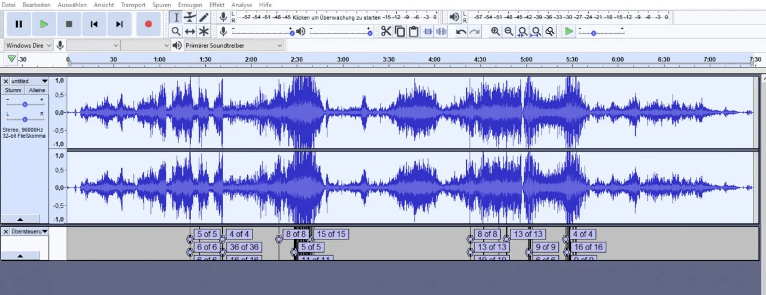766x295 pixels.
Task: Click the Paste clipboard icon
Action: click(414, 31)
